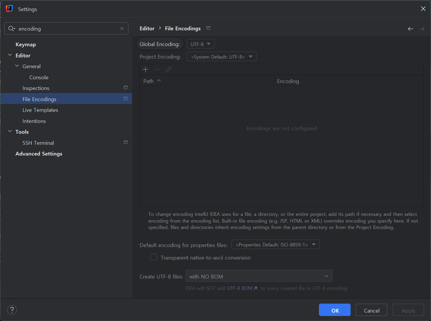Edit the selected encoding entry
The height and width of the screenshot is (321, 431).
pos(168,69)
